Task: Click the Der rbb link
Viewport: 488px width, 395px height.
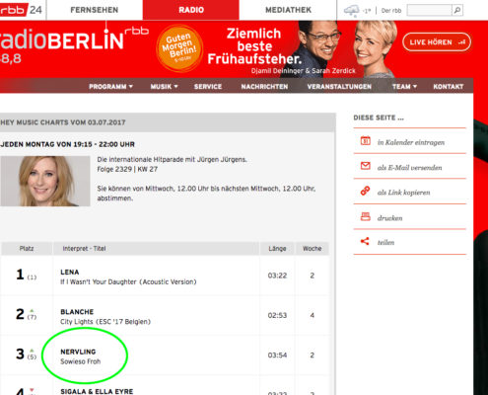Action: point(391,11)
